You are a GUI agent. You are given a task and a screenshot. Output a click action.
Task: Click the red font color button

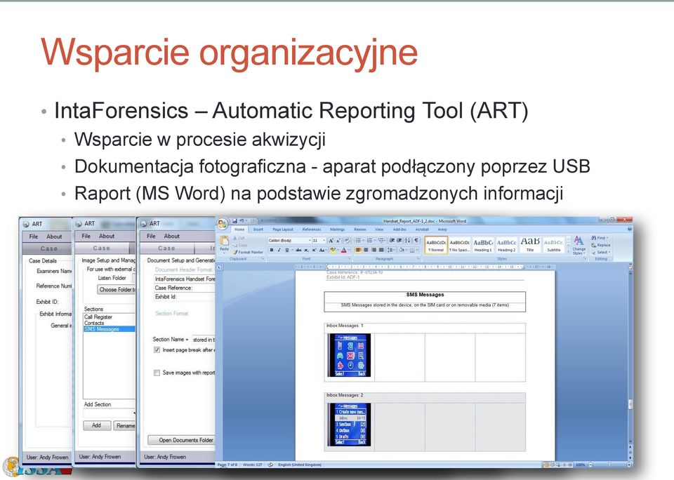click(x=343, y=250)
